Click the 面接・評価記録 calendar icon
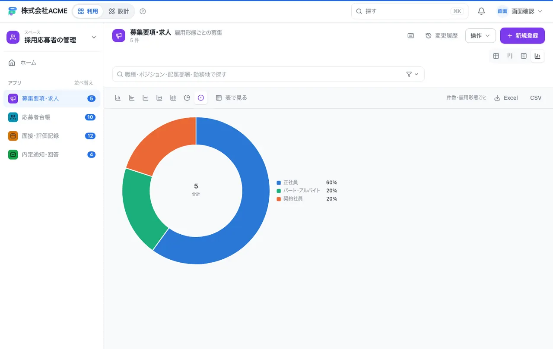553x349 pixels. pos(13,135)
